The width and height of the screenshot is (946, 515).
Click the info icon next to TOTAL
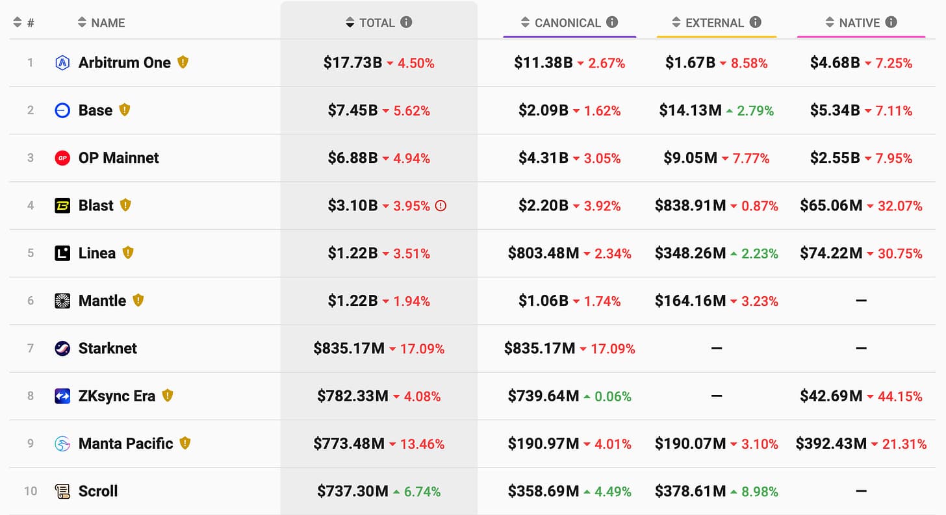406,22
